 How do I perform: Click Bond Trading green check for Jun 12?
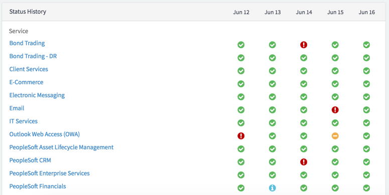click(241, 45)
